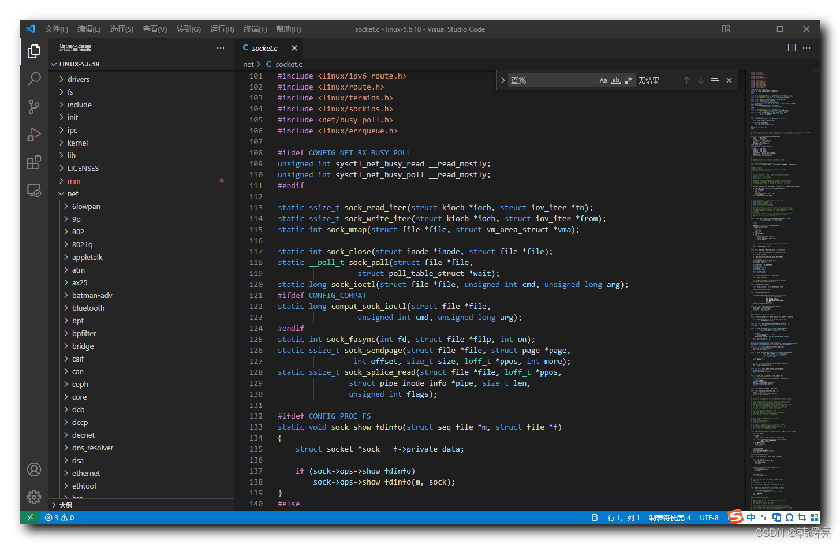Toggle Match Case in find widget
Image resolution: width=840 pixels, height=544 pixels.
603,80
